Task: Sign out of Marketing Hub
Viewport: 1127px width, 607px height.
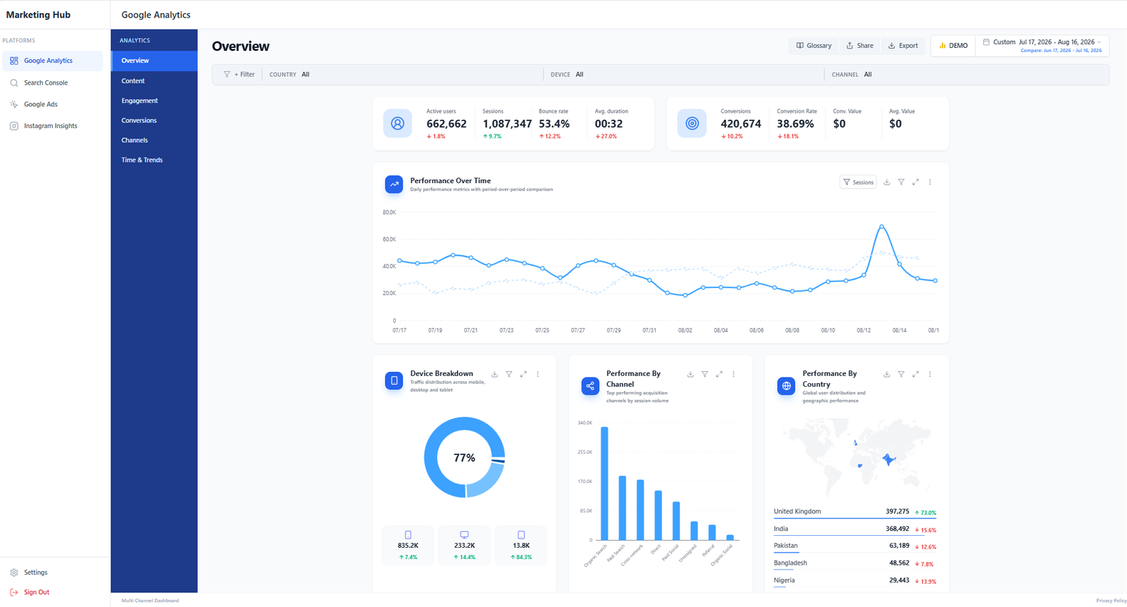Action: pyautogui.click(x=52, y=592)
